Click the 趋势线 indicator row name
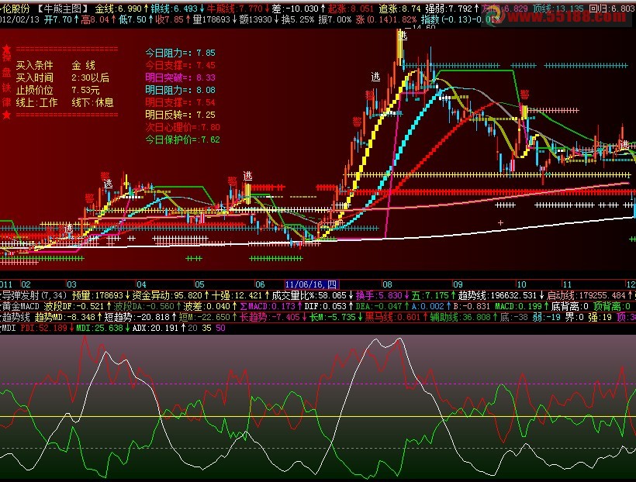This screenshot has width=636, height=482. pos(16,317)
